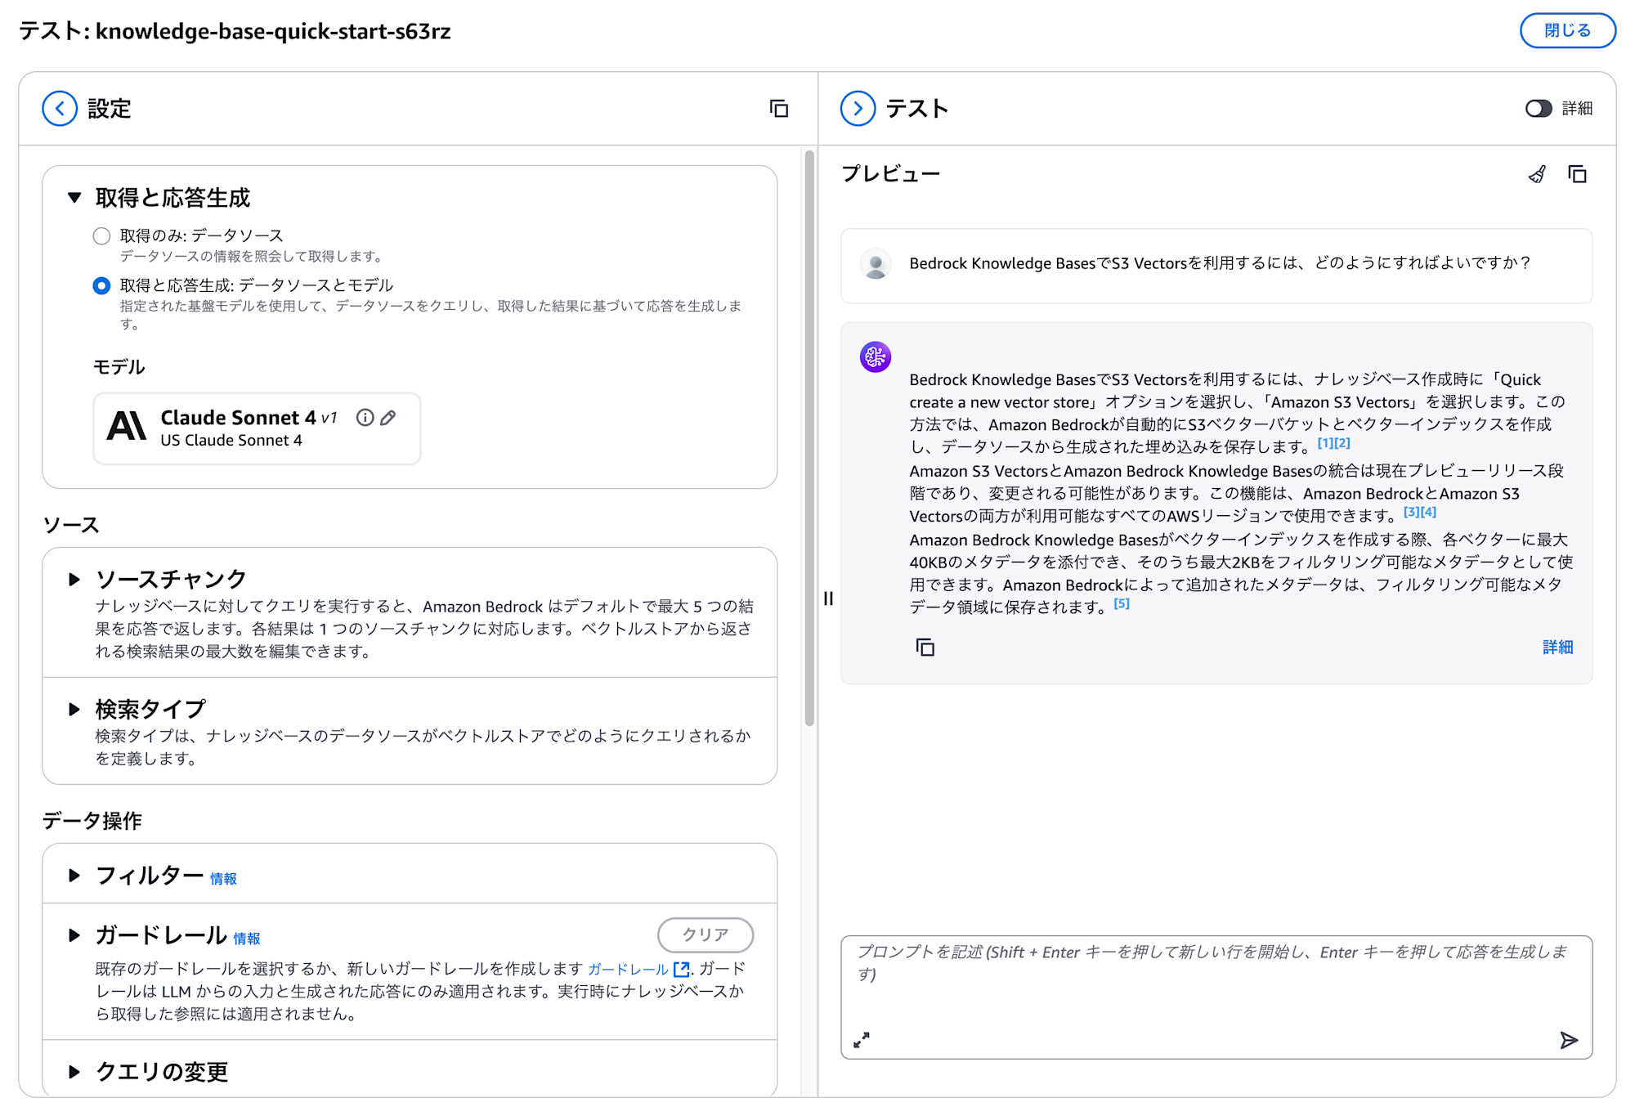Clear the preview with the broom icon
The height and width of the screenshot is (1116, 1635).
point(1538,174)
